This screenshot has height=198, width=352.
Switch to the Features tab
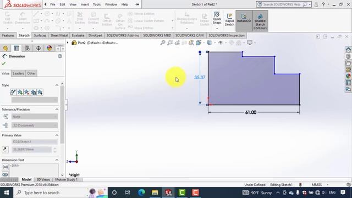pos(8,35)
